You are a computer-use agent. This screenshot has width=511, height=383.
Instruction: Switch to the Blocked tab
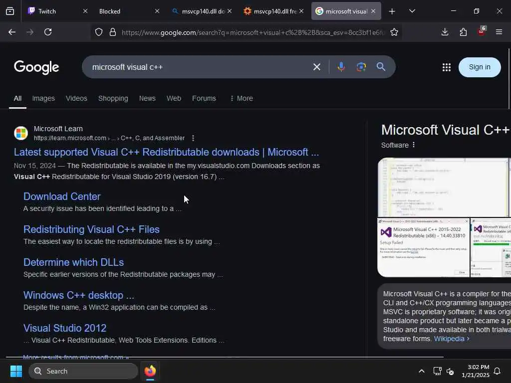pos(126,11)
